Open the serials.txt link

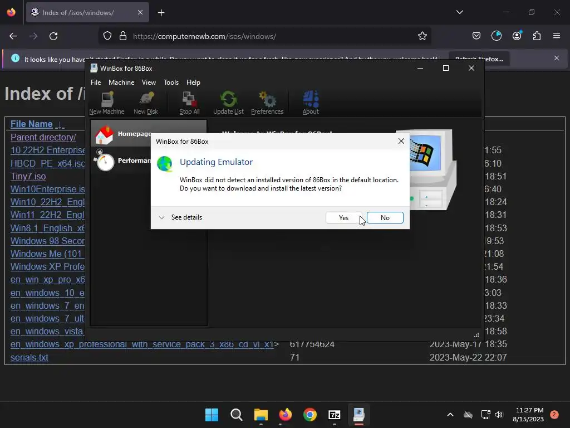[x=30, y=357]
